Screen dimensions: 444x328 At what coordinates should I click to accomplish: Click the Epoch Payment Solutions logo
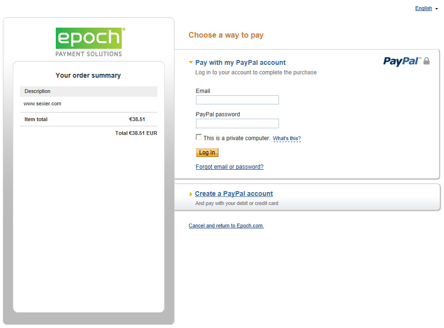coord(90,42)
